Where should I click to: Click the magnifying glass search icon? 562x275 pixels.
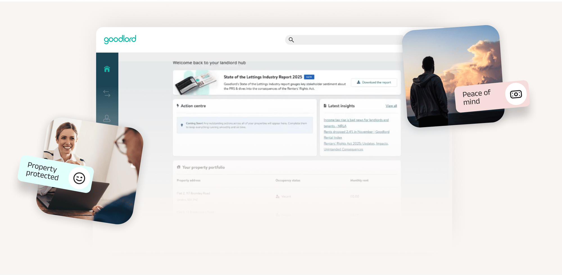point(291,40)
